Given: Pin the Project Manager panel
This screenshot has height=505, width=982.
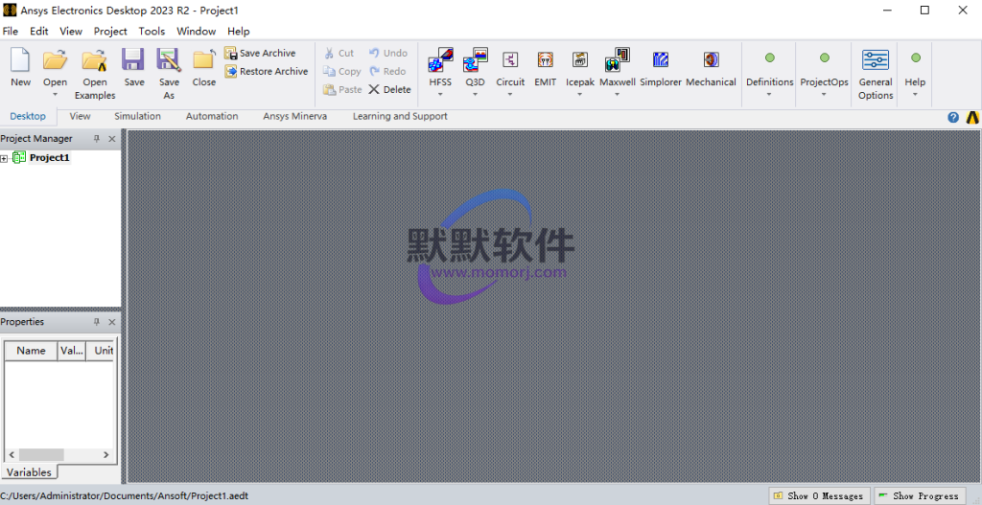Looking at the screenshot, I should [96, 139].
